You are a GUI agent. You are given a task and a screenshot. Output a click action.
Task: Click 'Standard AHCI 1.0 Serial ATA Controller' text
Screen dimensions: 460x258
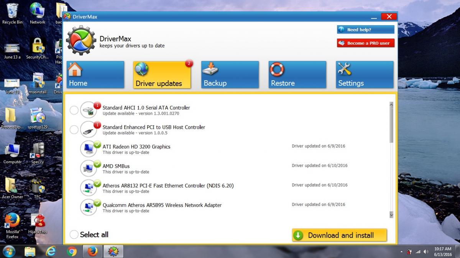pyautogui.click(x=146, y=108)
